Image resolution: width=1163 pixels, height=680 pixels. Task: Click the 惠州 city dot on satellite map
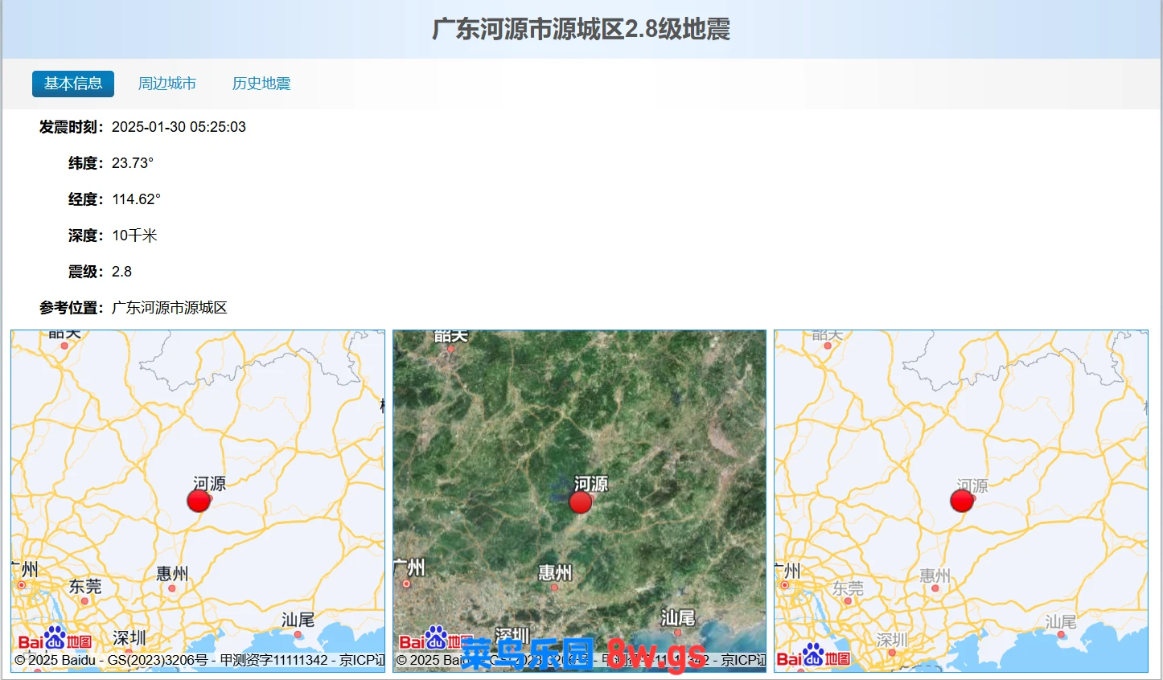(554, 588)
